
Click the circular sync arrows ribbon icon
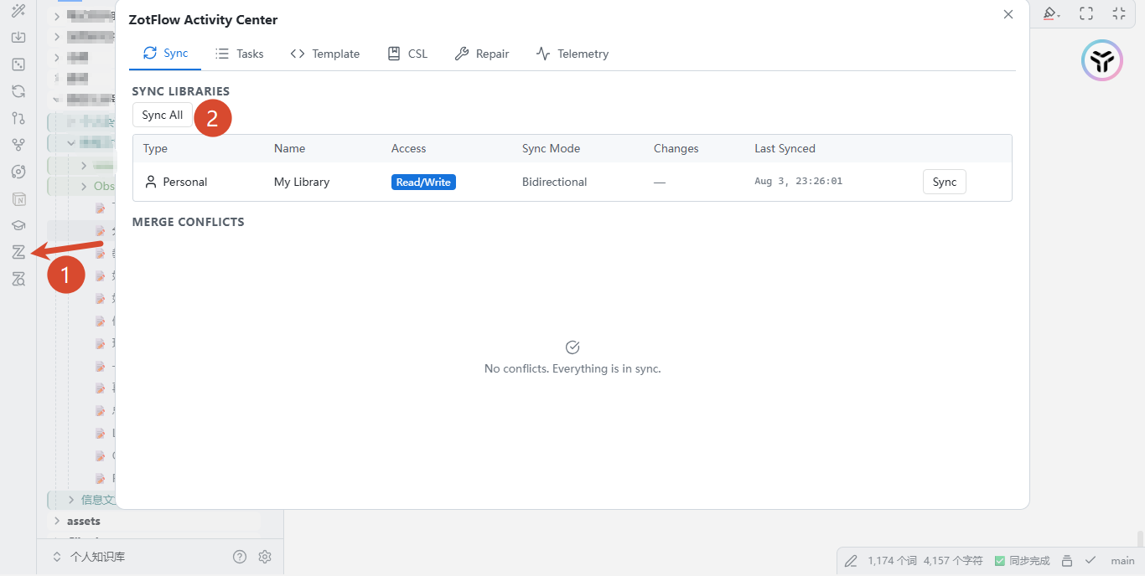point(18,91)
